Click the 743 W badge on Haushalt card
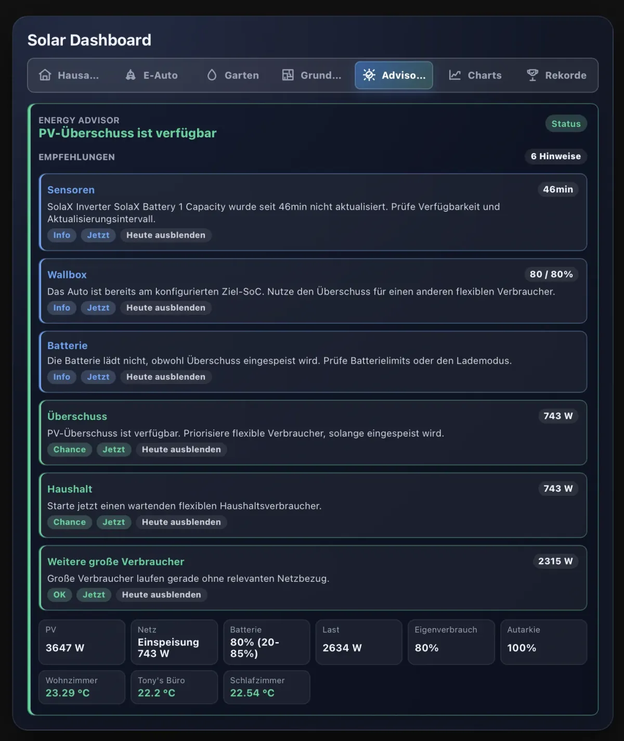 point(558,489)
